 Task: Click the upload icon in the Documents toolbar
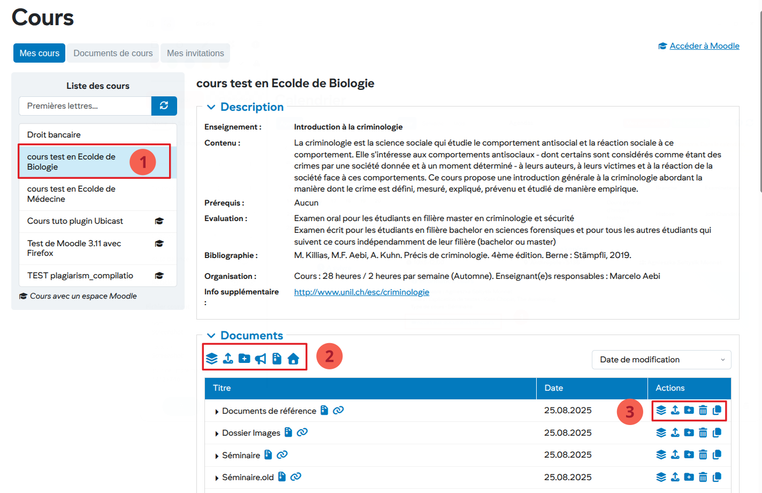pos(228,358)
